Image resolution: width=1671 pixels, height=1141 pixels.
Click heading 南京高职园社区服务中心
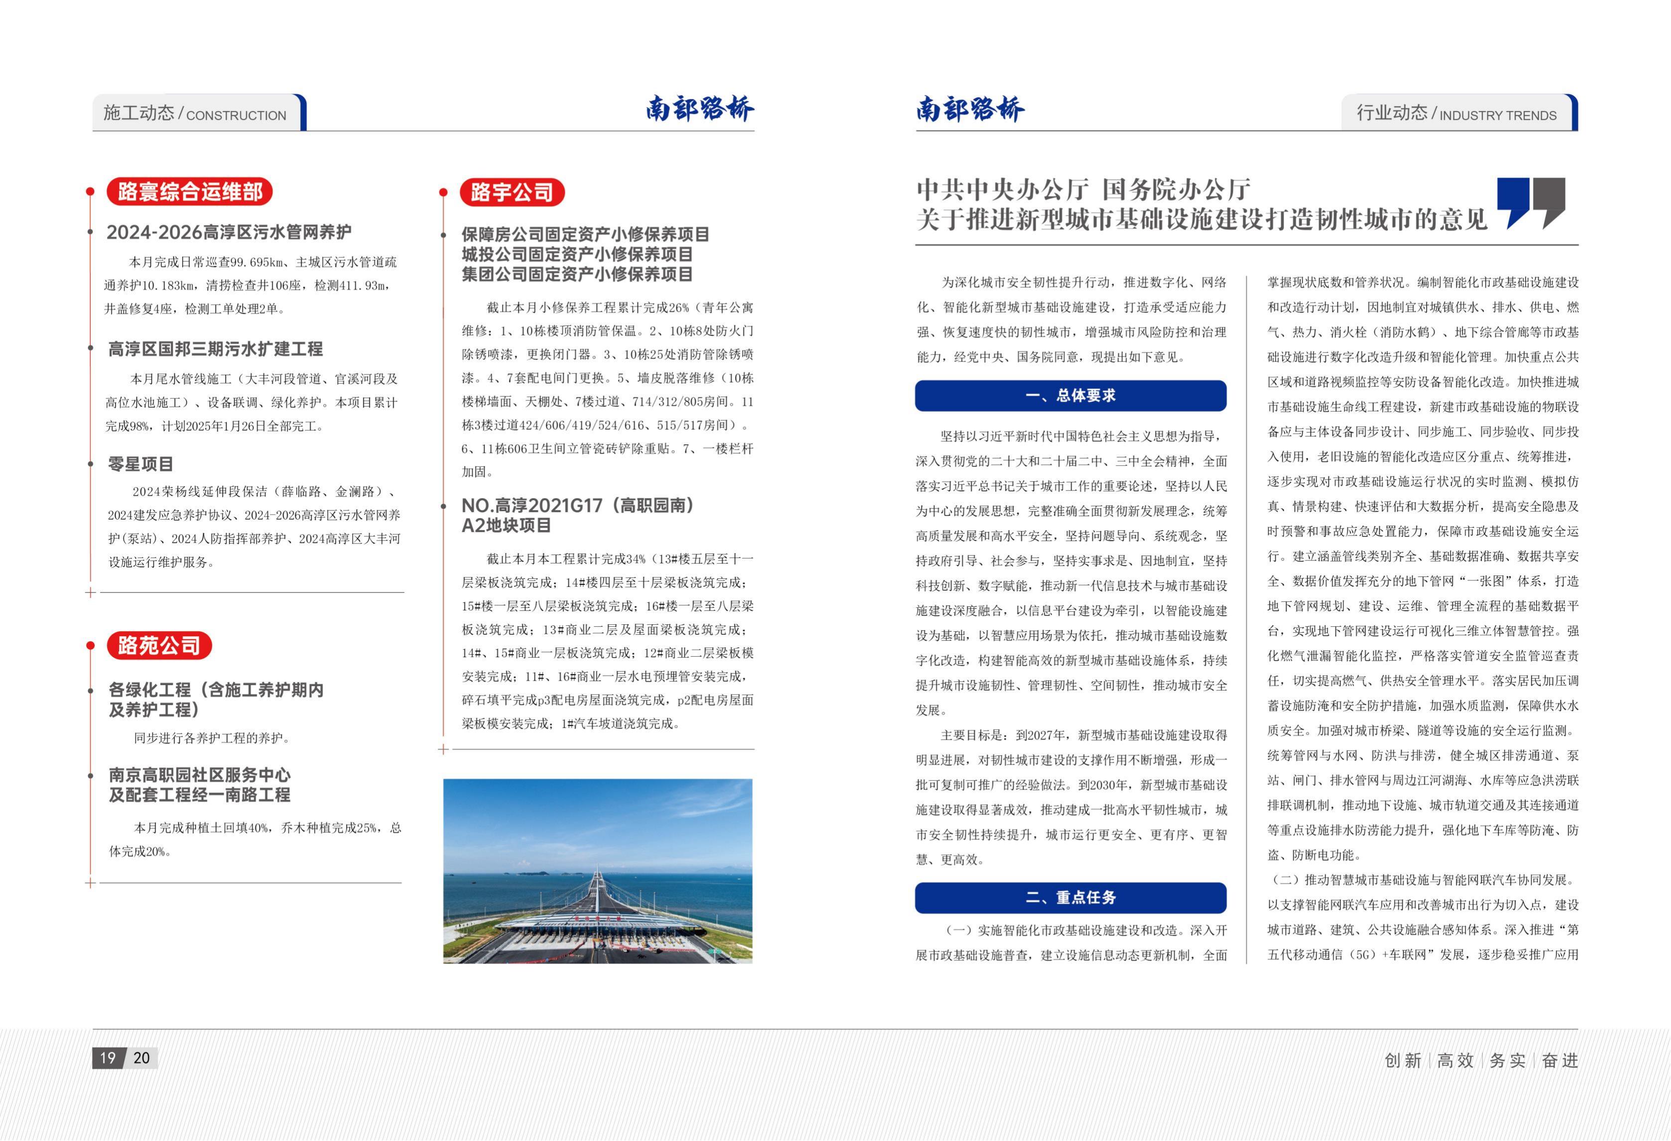pyautogui.click(x=200, y=775)
